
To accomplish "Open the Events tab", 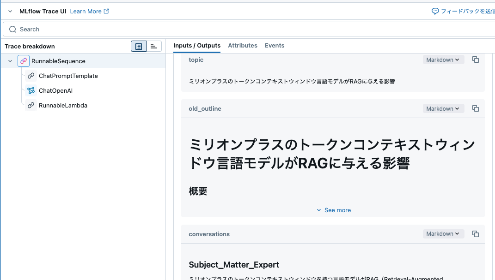I will point(275,45).
